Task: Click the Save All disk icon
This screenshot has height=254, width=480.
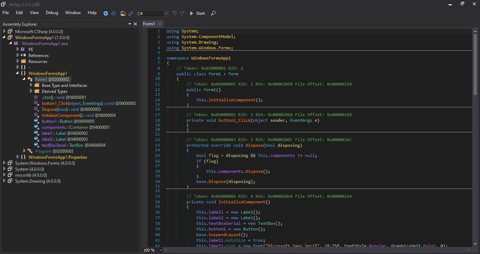Action: [x=131, y=13]
